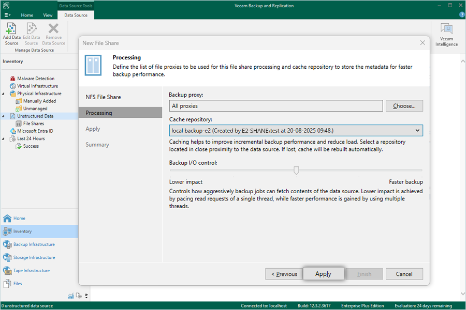Click 'Connected to: localhost' in status bar
466x310 pixels.
(x=264, y=306)
